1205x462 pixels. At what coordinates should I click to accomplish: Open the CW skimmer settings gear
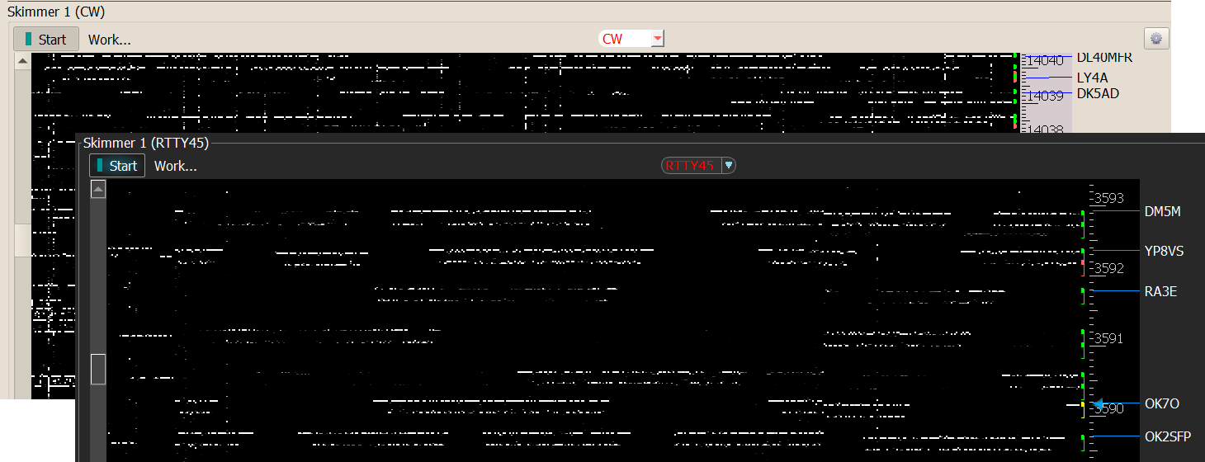point(1155,39)
